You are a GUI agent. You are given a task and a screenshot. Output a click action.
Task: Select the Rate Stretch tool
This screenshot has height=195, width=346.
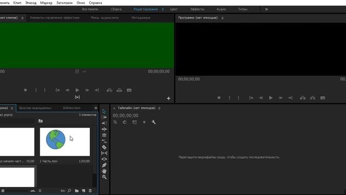[104, 141]
